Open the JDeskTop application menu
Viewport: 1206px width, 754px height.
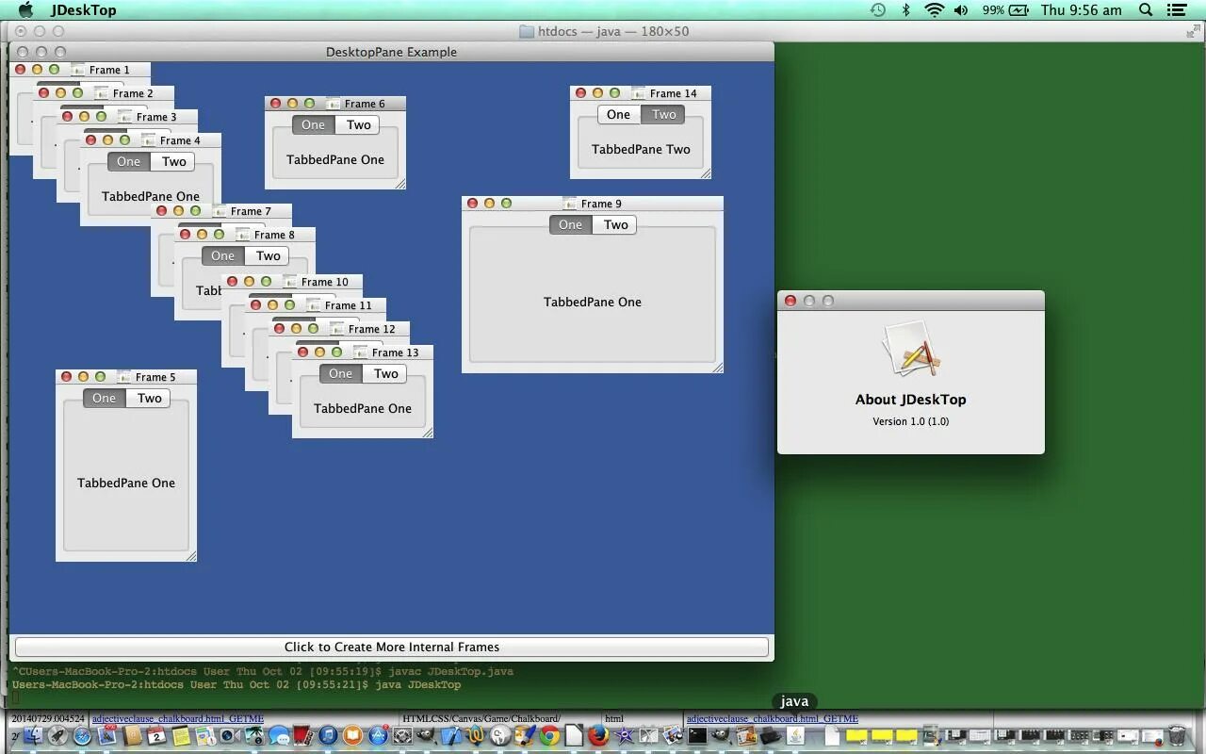(x=84, y=10)
